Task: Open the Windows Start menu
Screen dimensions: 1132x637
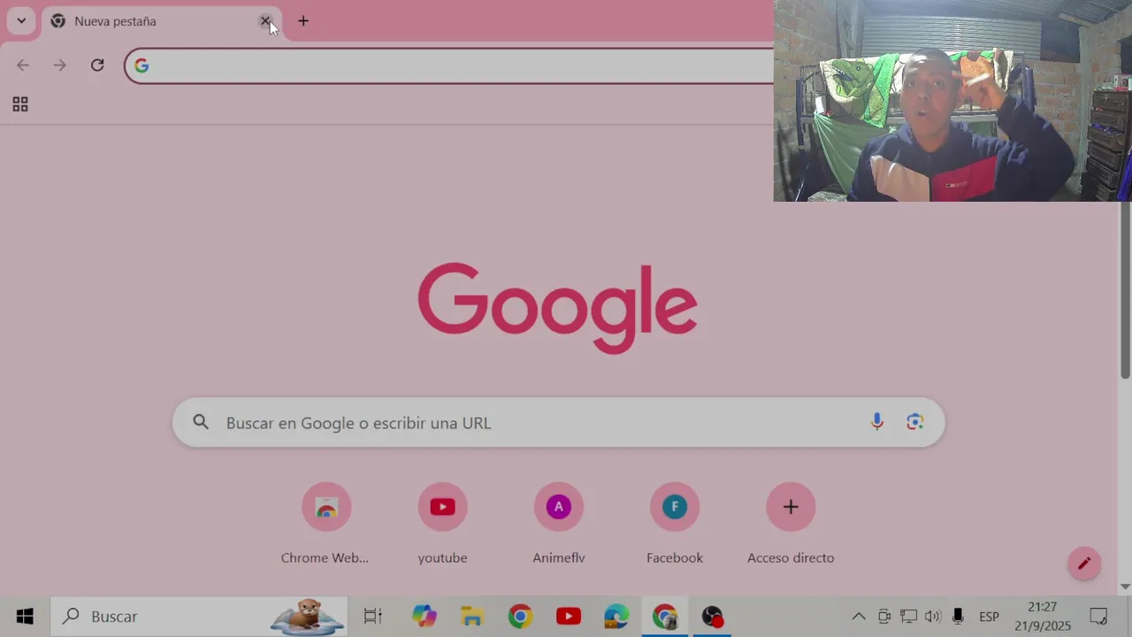Action: point(25,617)
